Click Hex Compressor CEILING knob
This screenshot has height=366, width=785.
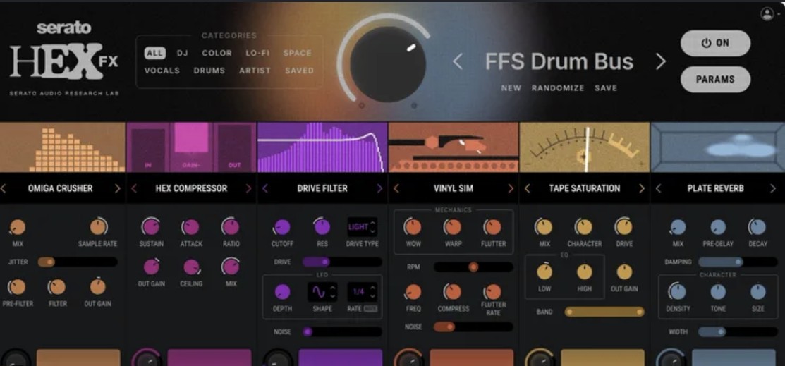point(191,267)
